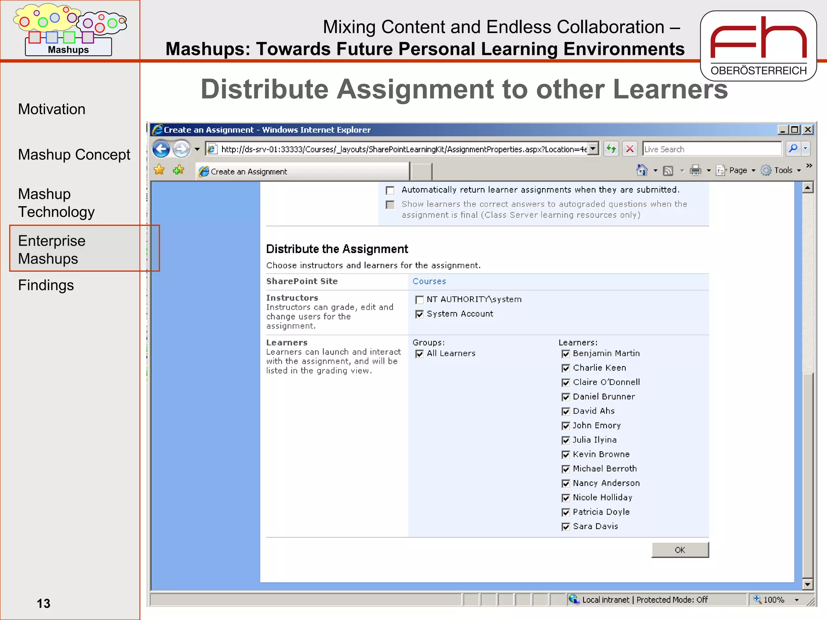The width and height of the screenshot is (827, 620).
Task: Click the Live Search magnifier icon
Action: pos(793,149)
